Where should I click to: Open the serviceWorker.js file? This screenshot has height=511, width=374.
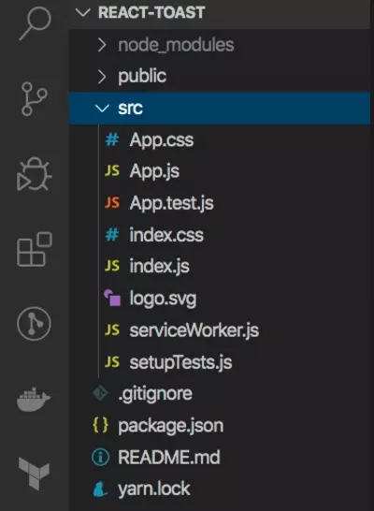point(220,330)
